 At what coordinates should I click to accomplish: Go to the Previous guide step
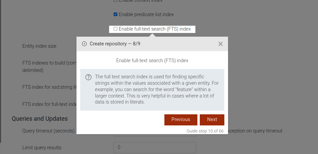pos(181,119)
